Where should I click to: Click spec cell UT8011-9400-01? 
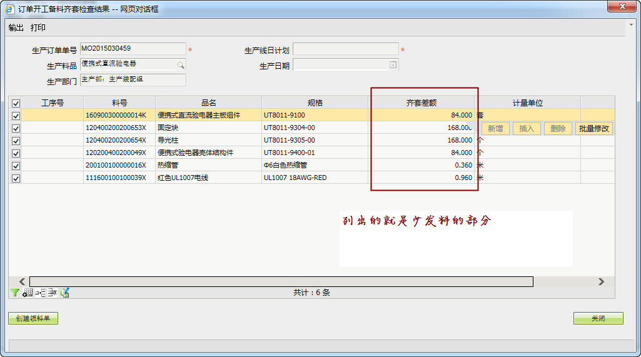click(315, 153)
